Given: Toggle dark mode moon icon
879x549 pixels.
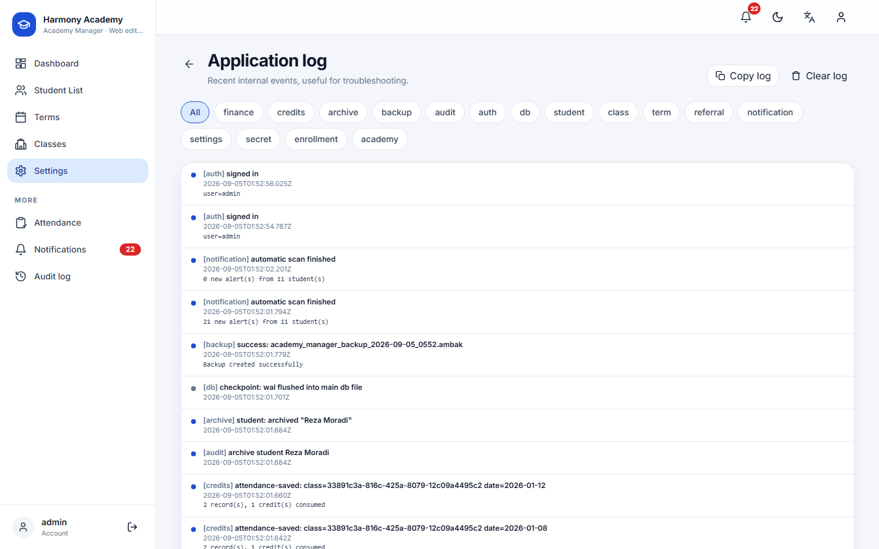Looking at the screenshot, I should click(x=778, y=17).
